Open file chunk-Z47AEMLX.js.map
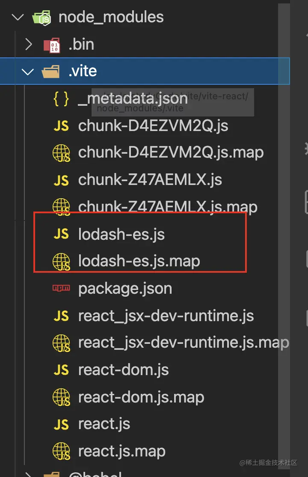Image resolution: width=308 pixels, height=477 pixels. 168,207
